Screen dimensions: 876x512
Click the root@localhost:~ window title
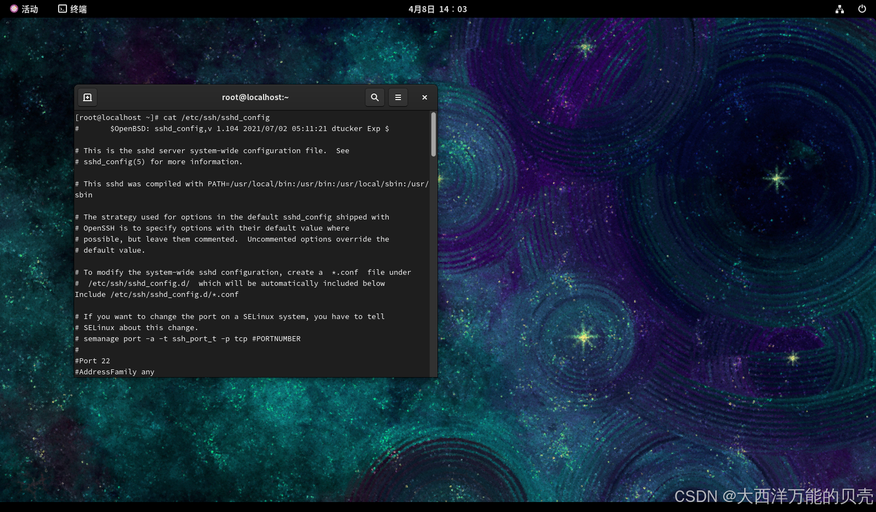tap(255, 97)
